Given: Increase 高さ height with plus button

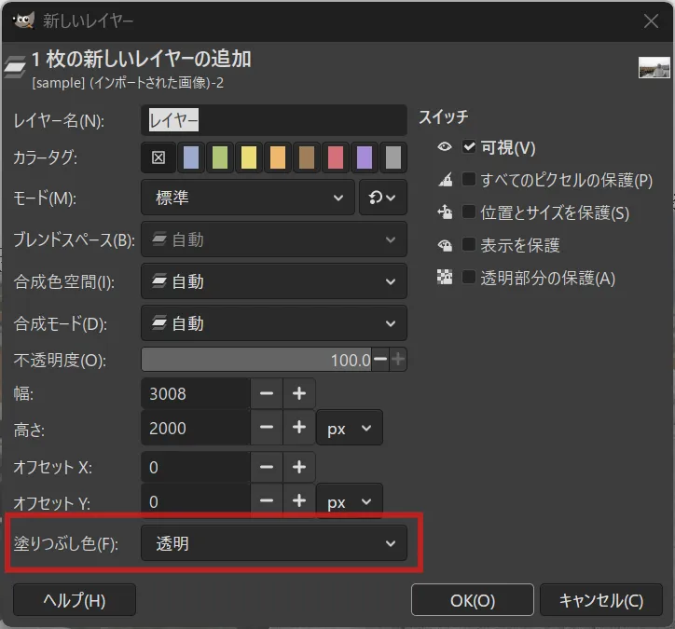Looking at the screenshot, I should pos(299,428).
